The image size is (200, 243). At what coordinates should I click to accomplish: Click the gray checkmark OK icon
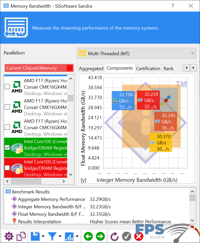click(127, 236)
